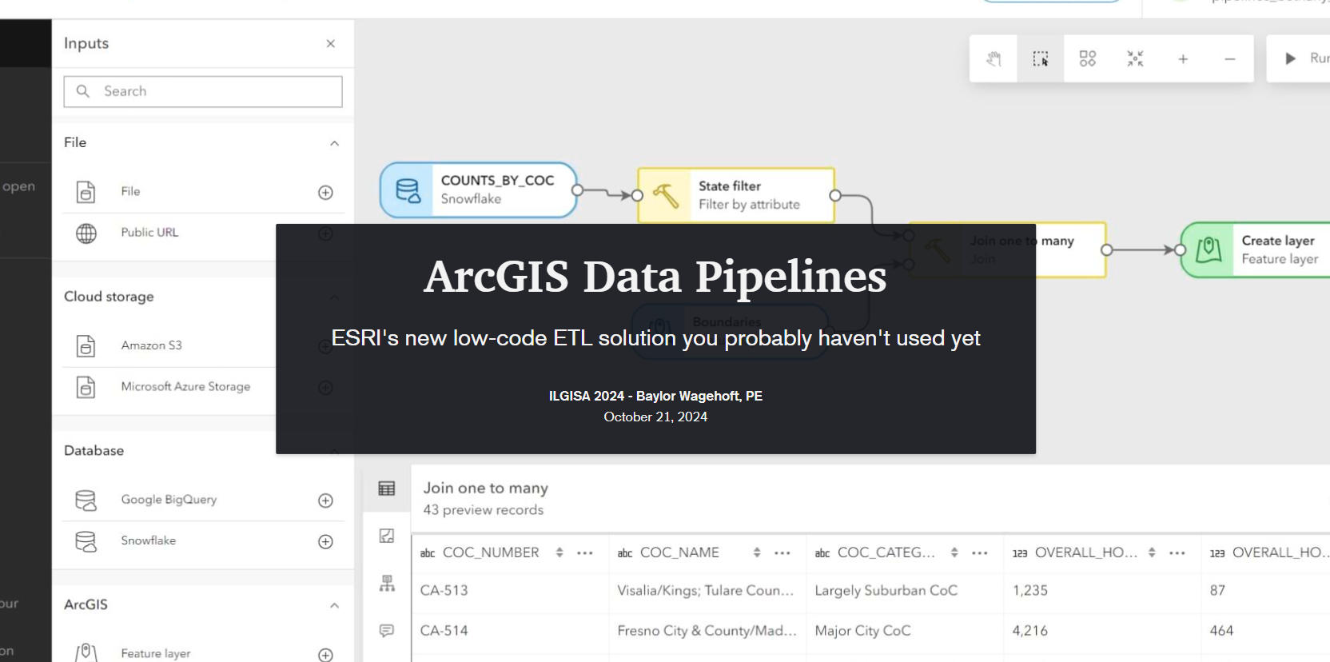1330x662 pixels.
Task: Click the hammer icon on State filter node
Action: (665, 195)
